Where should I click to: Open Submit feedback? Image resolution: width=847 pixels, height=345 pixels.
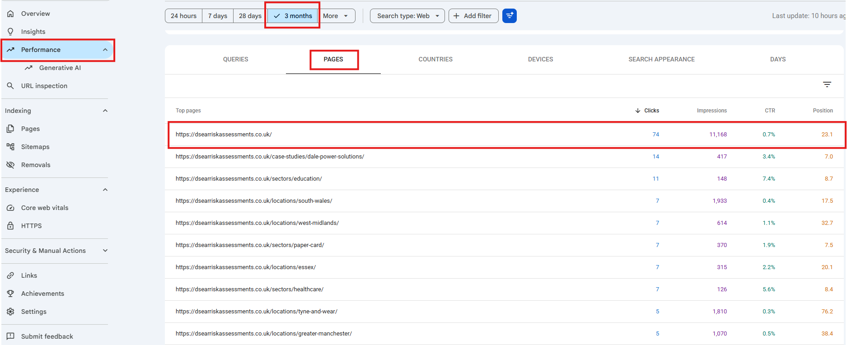(47, 336)
